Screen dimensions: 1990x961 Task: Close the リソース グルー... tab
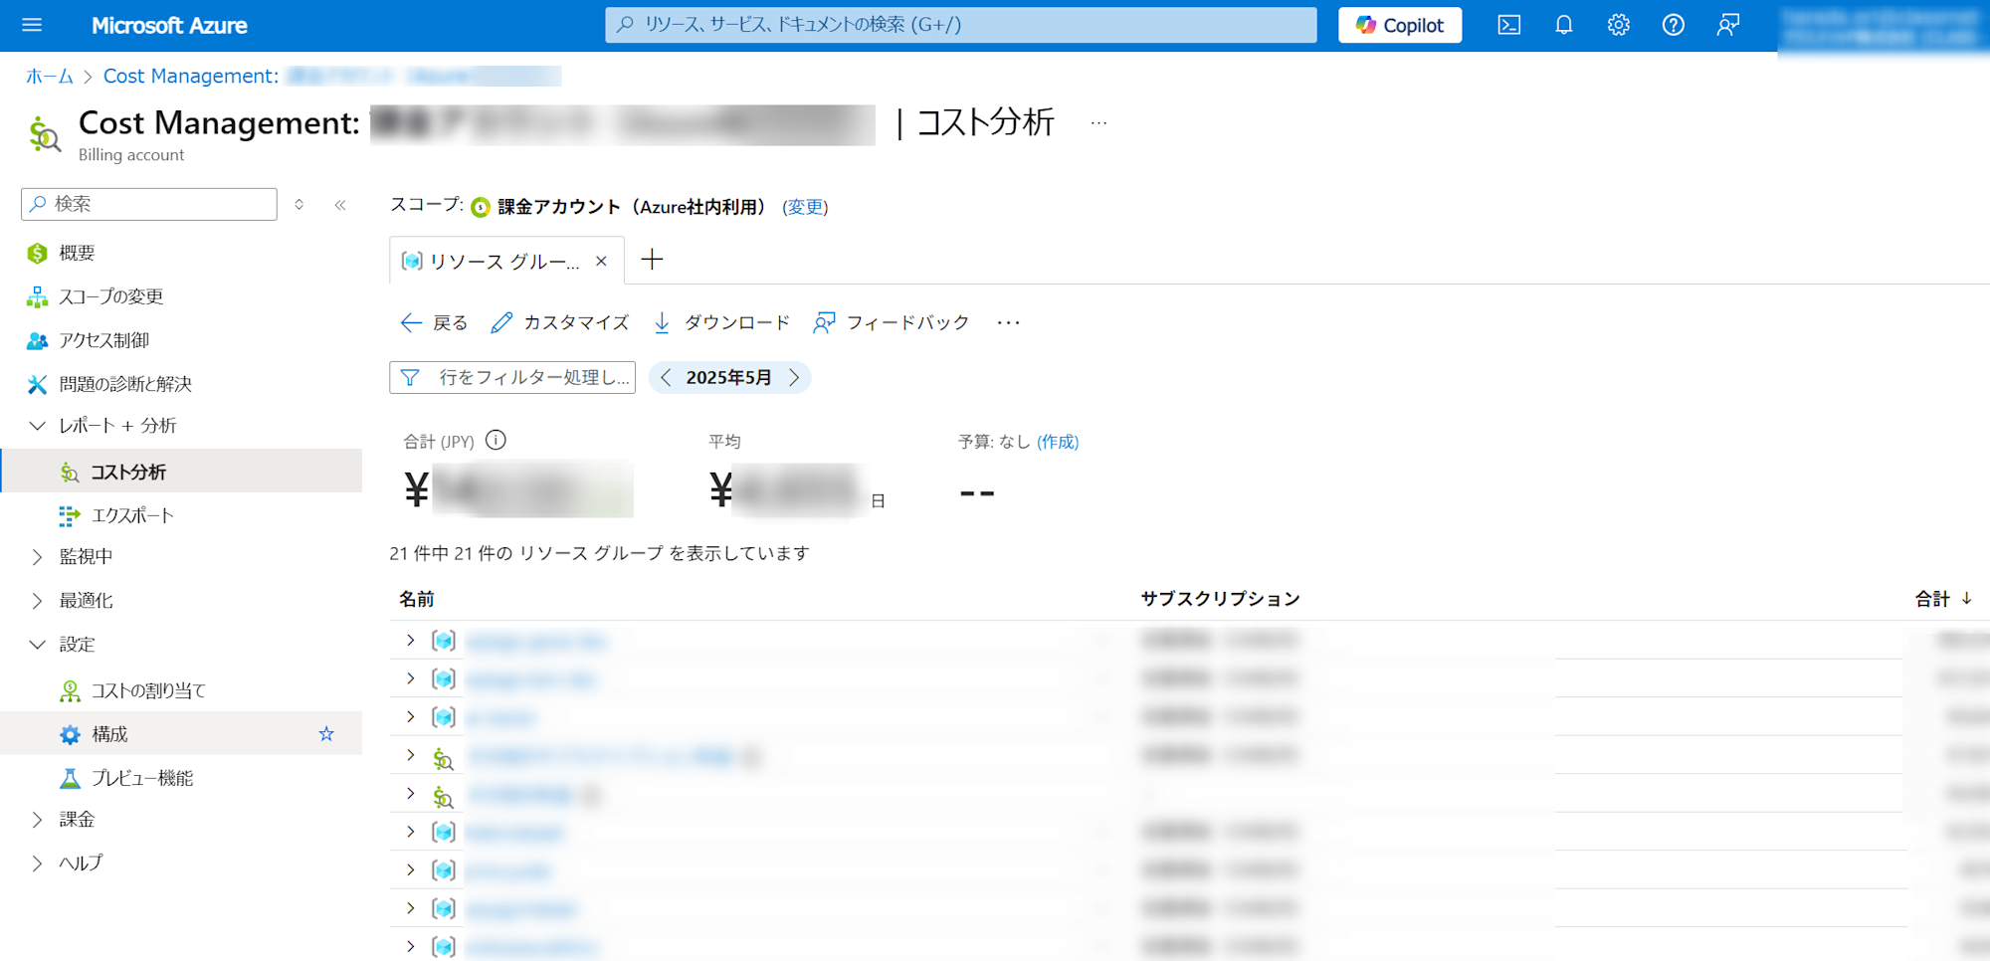601,262
